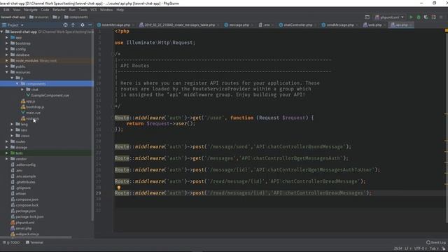Screen dimensions: 448x252
Task: Collapse the resources folder arrow
Action: pyautogui.click(x=7, y=72)
